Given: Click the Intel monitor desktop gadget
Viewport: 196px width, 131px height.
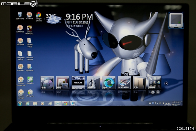Looking at the screenshot, I should [x=176, y=20].
